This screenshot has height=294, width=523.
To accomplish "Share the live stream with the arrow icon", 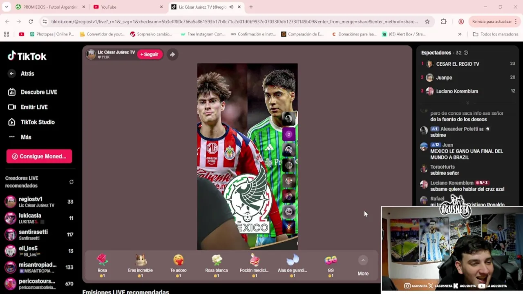I will coord(172,54).
